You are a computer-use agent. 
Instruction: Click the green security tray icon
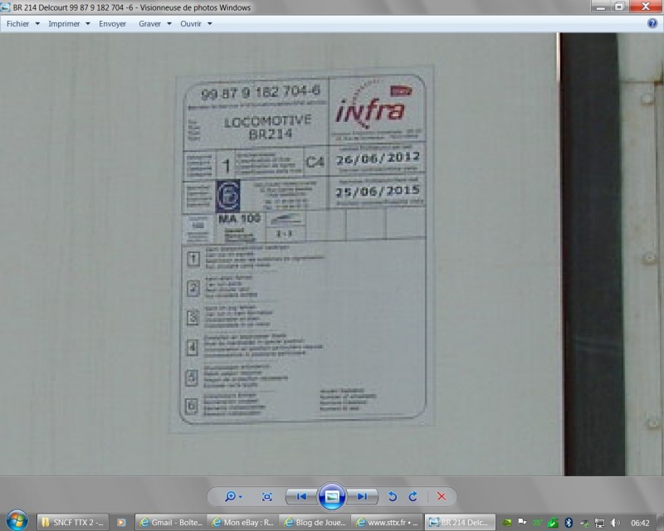553,523
